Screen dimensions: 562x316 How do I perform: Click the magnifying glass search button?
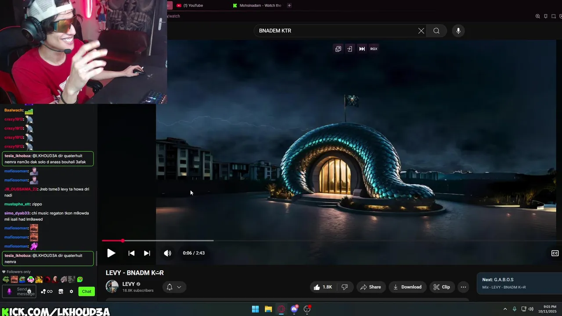click(x=436, y=31)
